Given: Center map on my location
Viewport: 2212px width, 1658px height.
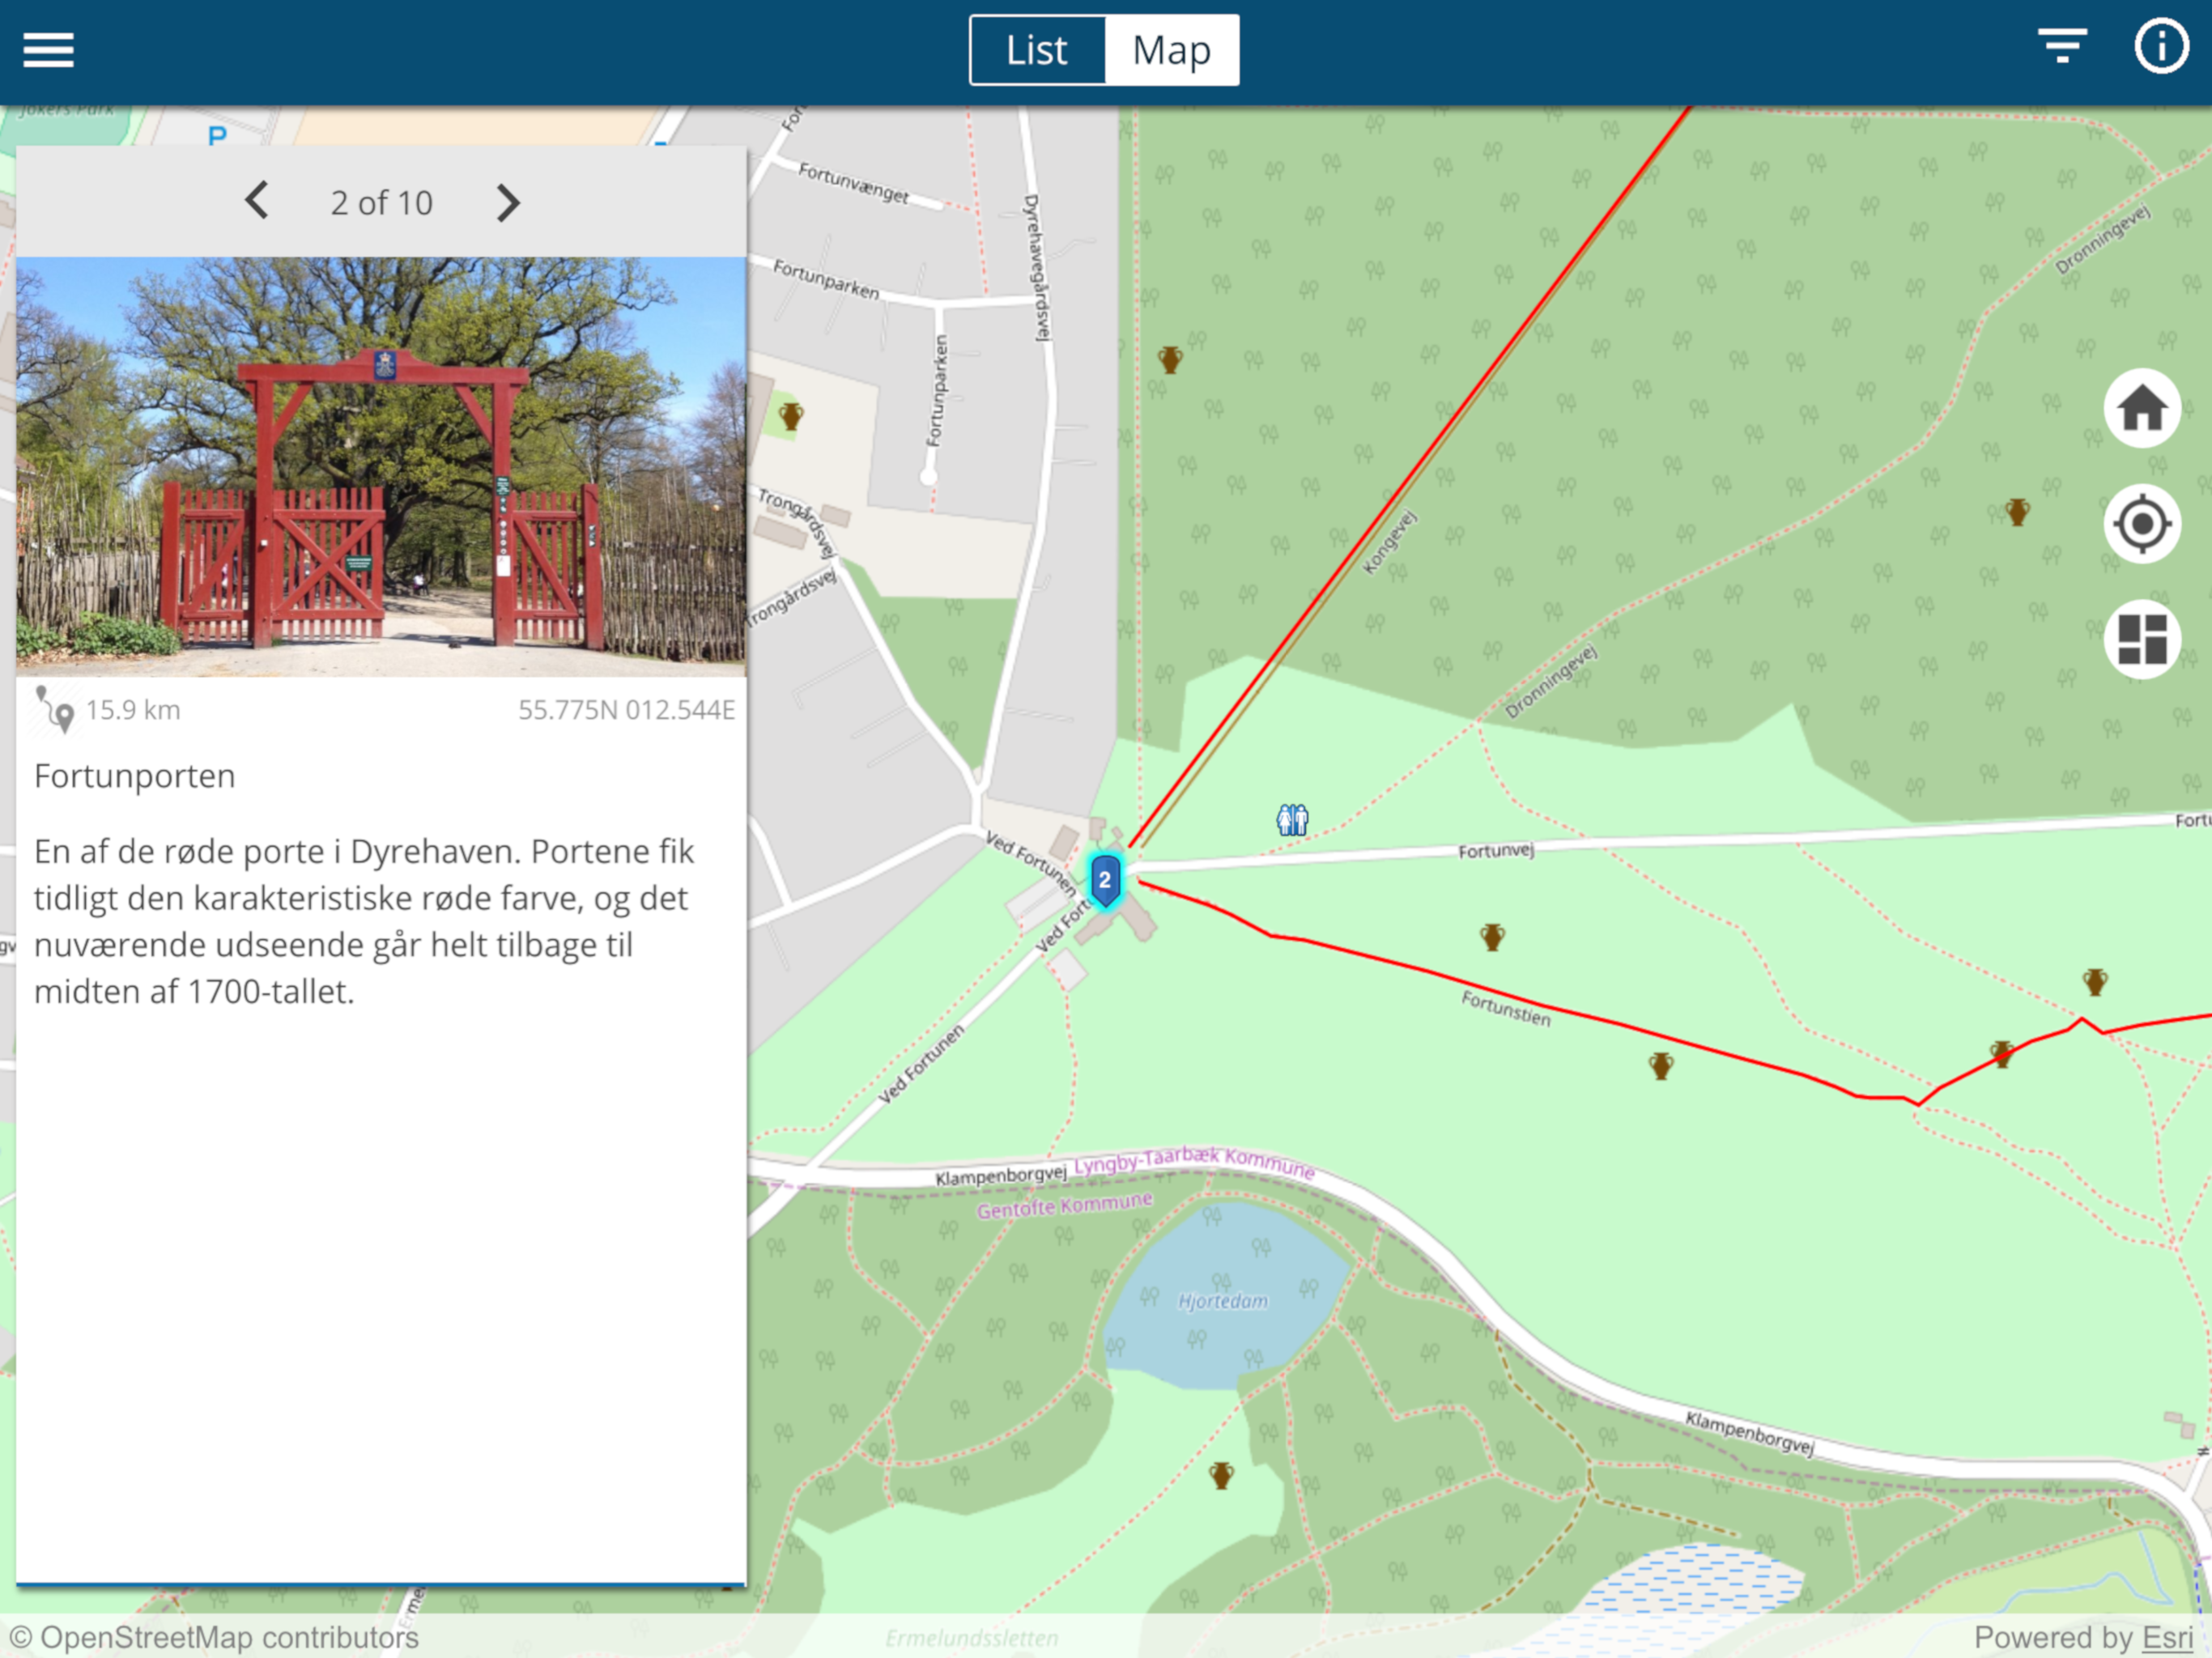Looking at the screenshot, I should click(x=2142, y=523).
